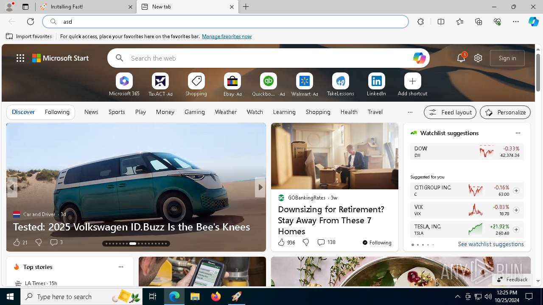
Task: Click the Copilot icon in the web search box
Action: (419, 58)
